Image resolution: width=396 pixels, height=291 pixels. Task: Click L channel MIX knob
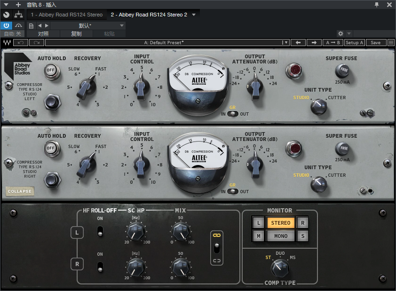[181, 231]
